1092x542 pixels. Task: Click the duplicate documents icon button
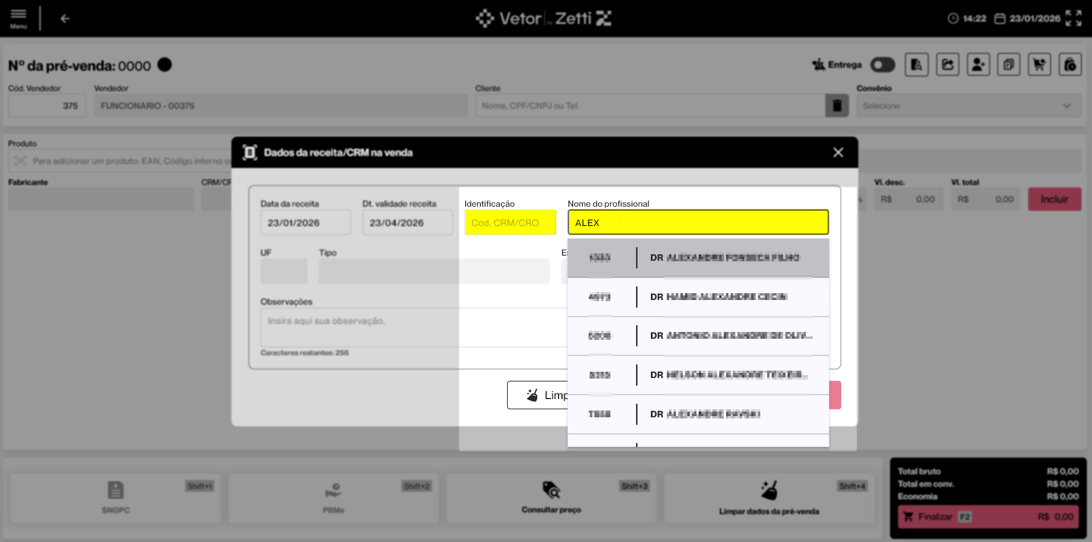pos(1009,65)
